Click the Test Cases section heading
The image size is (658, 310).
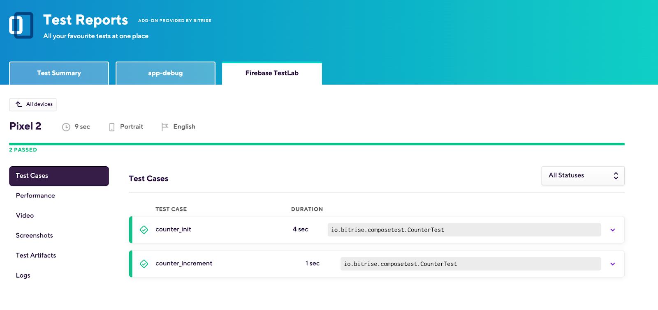coord(149,179)
